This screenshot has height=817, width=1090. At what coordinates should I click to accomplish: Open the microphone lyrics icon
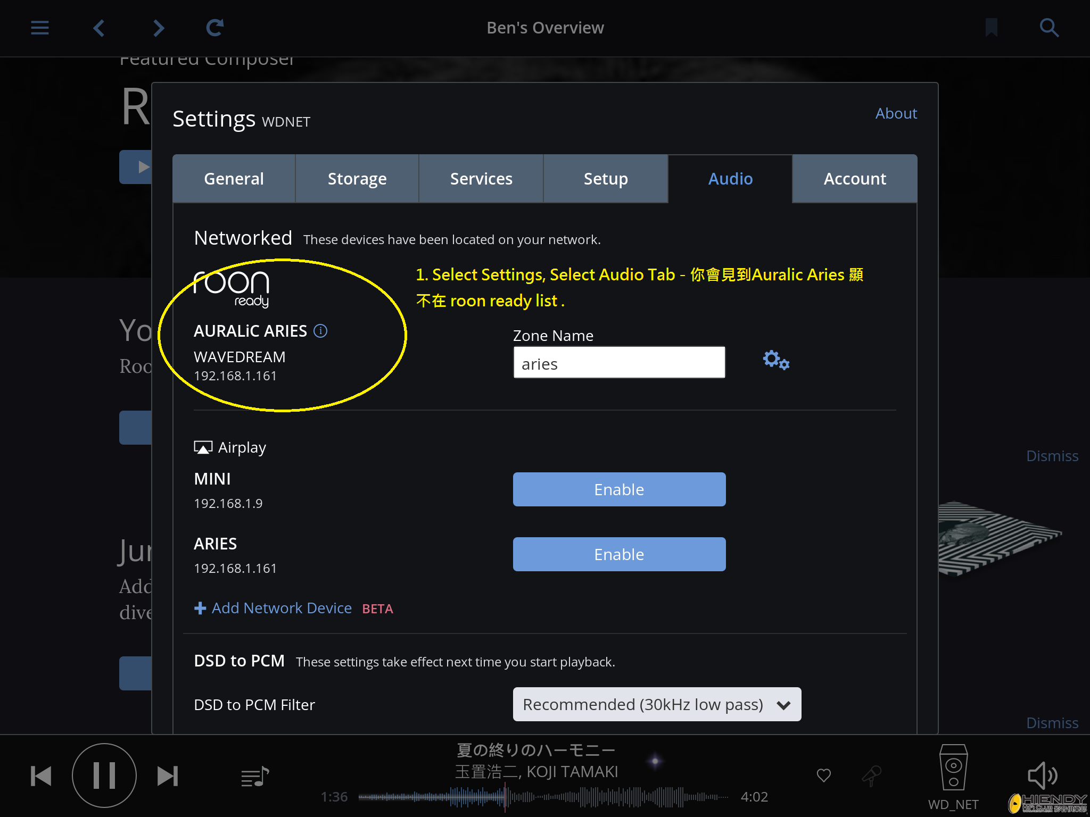pos(871,776)
